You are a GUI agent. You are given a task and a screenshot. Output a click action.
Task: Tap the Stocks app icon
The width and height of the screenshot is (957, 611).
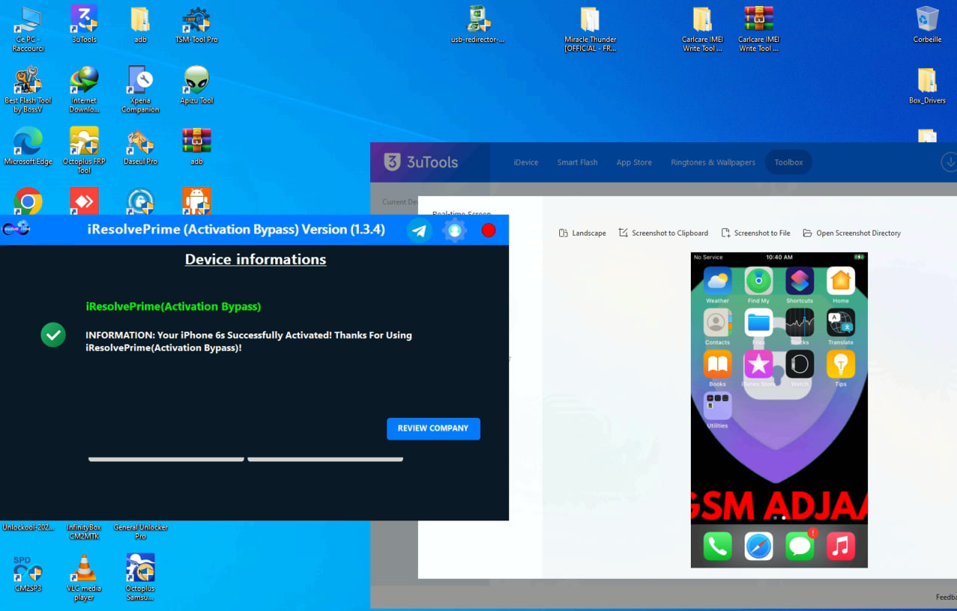coord(799,323)
